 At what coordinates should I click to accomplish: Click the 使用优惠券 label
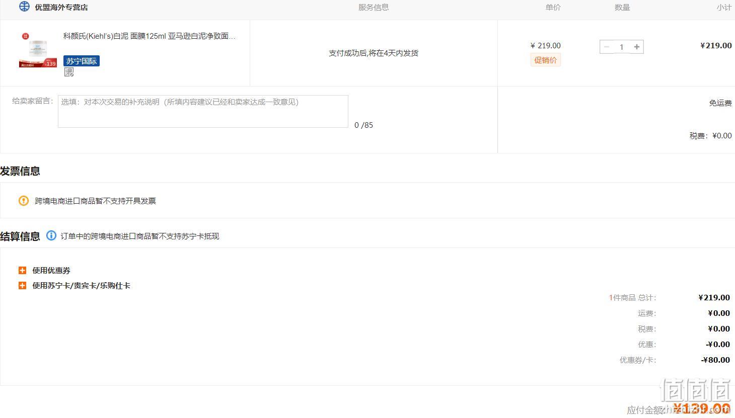pos(51,271)
